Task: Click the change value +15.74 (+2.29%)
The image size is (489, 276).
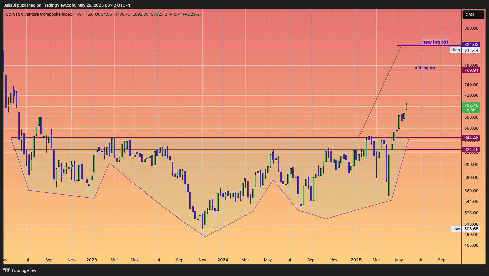Action: click(x=185, y=14)
